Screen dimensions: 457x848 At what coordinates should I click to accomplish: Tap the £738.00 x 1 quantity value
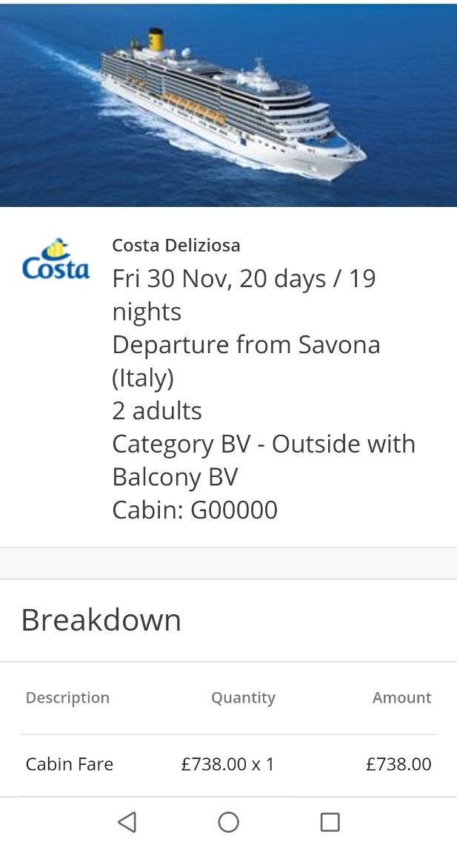click(x=228, y=764)
